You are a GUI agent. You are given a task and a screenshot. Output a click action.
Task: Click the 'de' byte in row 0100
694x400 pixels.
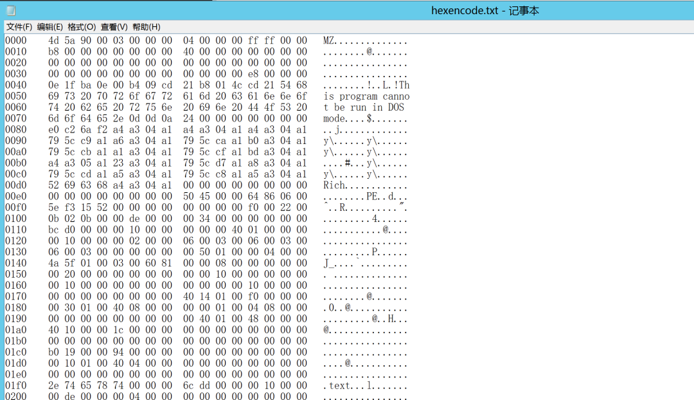point(134,219)
